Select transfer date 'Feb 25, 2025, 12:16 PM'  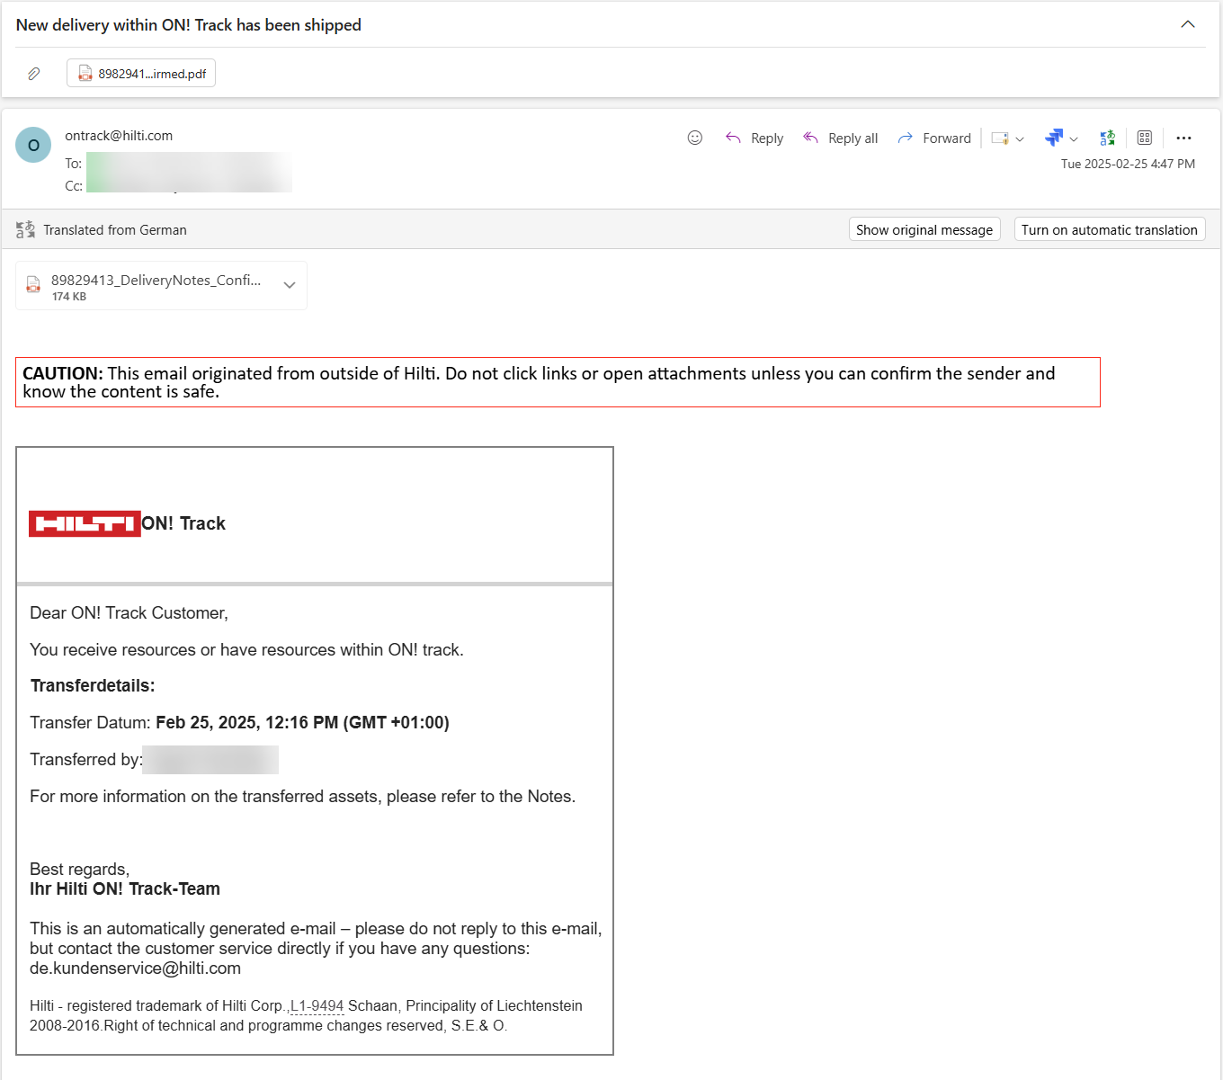(x=247, y=722)
